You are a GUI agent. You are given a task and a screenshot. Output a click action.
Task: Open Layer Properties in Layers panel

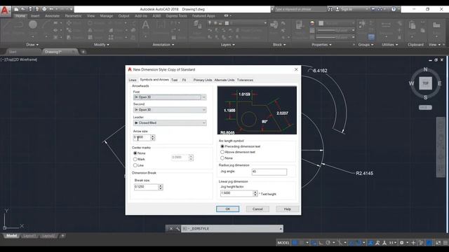pyautogui.click(x=197, y=26)
